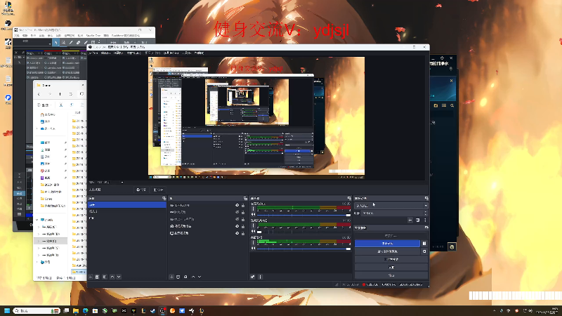The width and height of the screenshot is (562, 316).
Task: Open audio mixer bottom kebab menu
Action: (261, 277)
